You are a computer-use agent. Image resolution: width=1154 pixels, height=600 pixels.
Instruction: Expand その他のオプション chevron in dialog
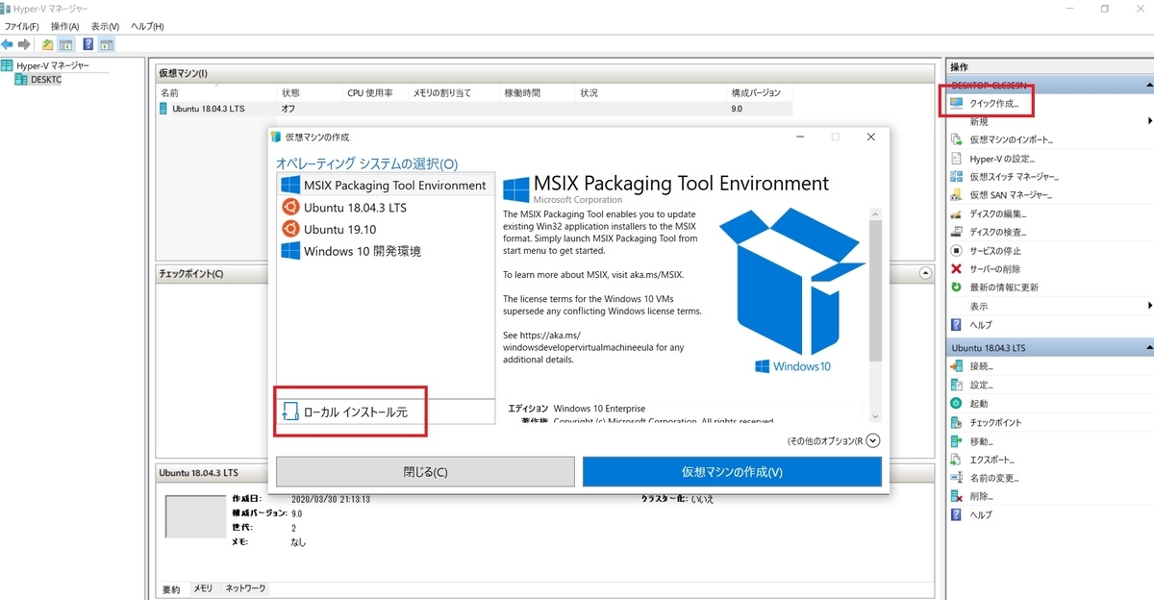[873, 440]
